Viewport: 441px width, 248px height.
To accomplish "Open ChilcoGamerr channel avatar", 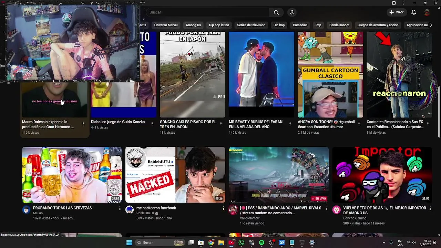I will [233, 210].
